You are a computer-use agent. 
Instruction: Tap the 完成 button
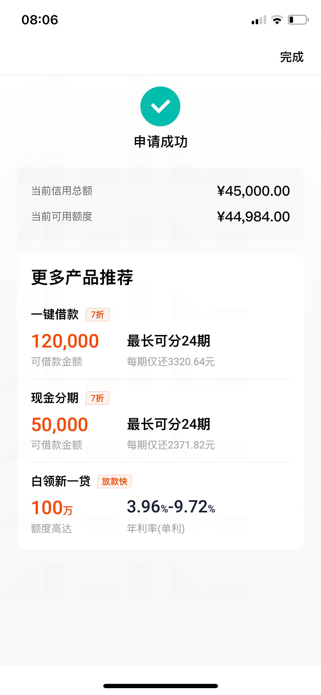coord(292,57)
